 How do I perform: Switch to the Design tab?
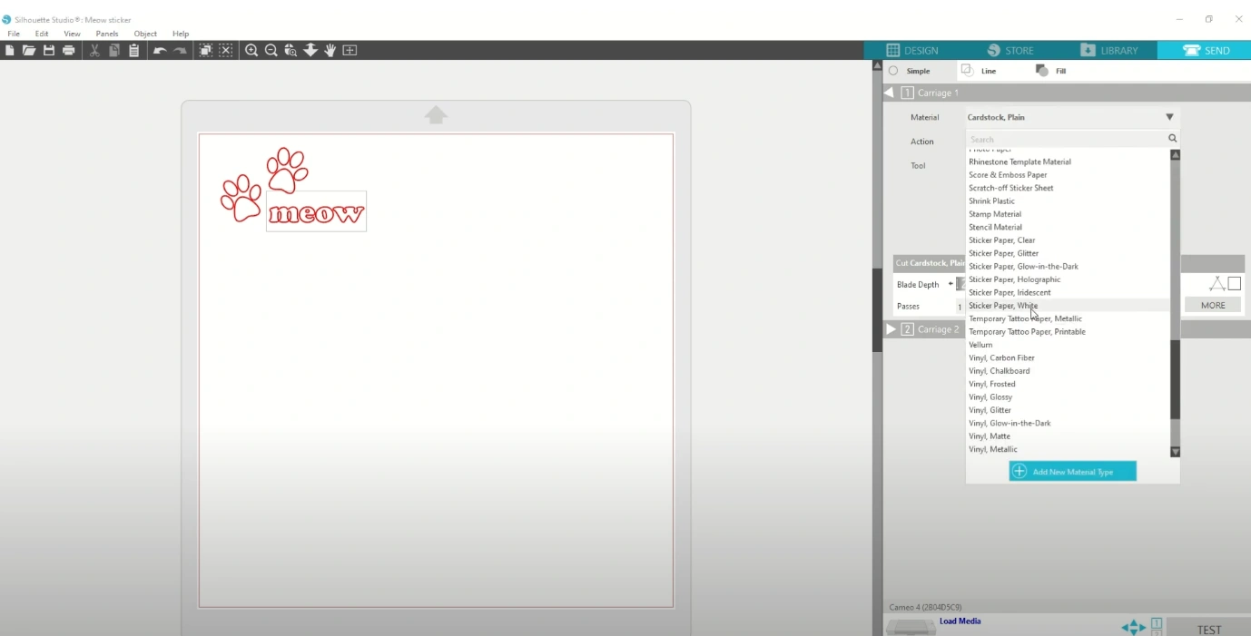912,51
